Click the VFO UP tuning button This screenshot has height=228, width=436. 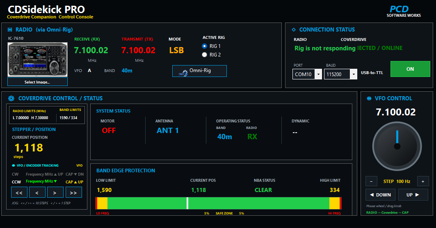(413, 195)
